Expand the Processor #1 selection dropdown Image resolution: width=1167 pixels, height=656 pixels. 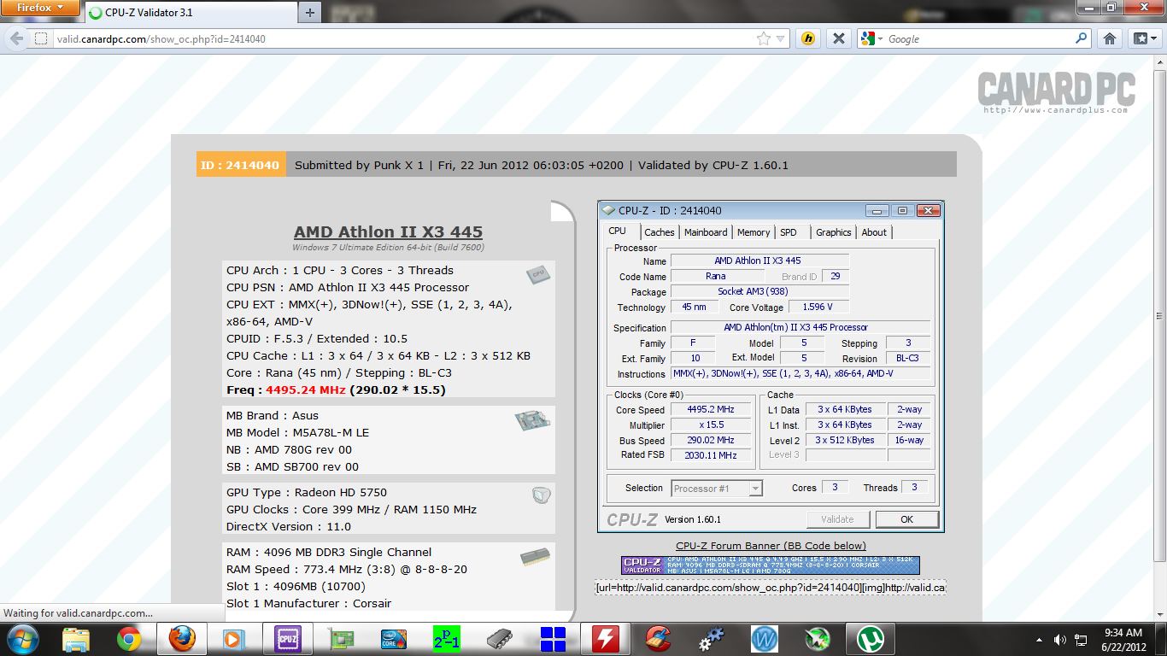pos(755,489)
